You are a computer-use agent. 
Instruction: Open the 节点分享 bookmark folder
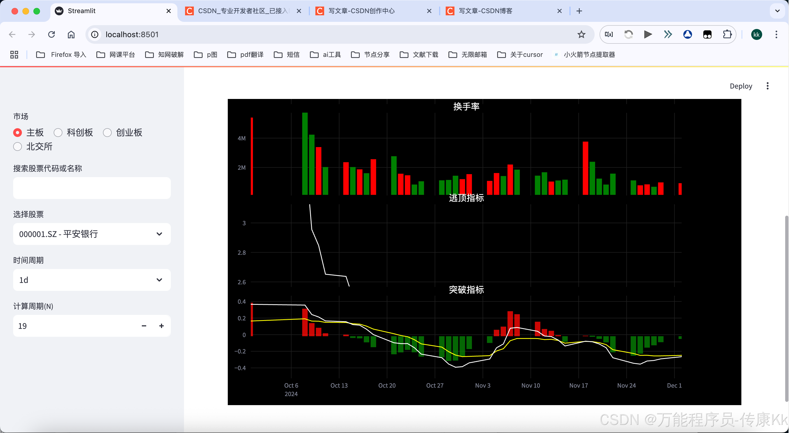(370, 55)
